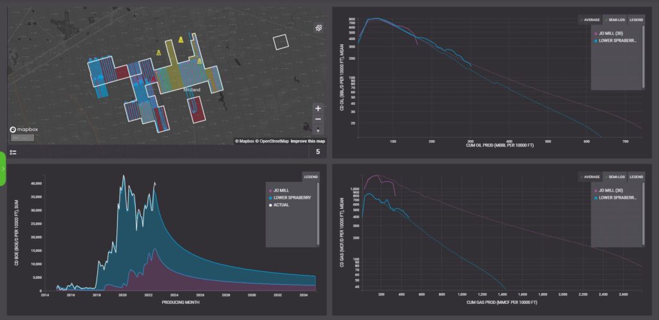Click the Mapbox logo
The width and height of the screenshot is (659, 320).
click(23, 130)
